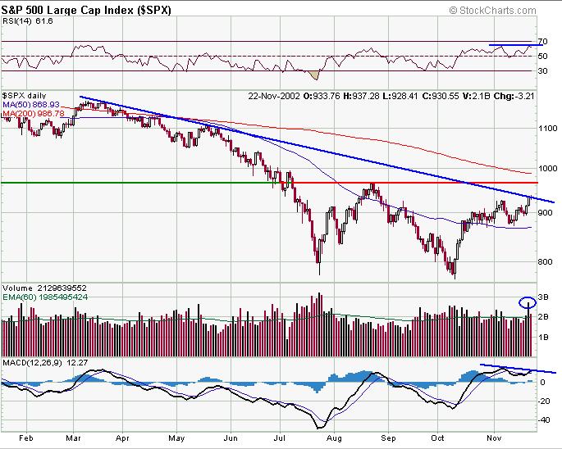Select the date 22-Nov-2002
Image resolution: width=562 pixels, height=449 pixels.
(x=274, y=96)
